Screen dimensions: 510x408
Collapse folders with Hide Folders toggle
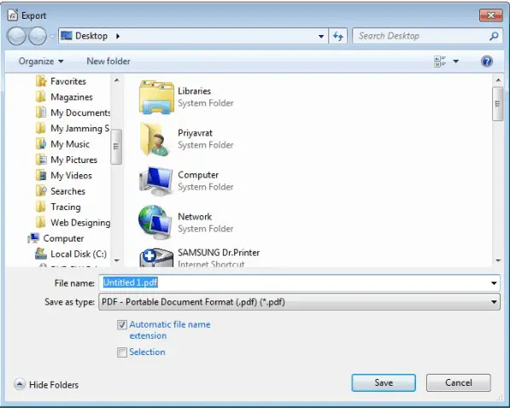click(46, 385)
